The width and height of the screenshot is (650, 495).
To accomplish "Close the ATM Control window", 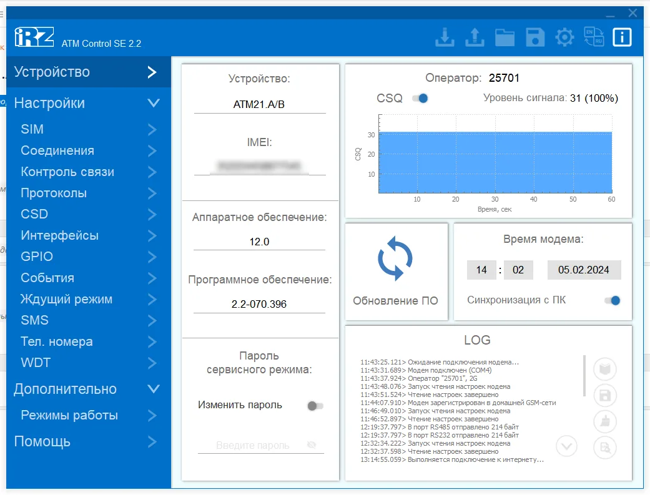I will tap(633, 13).
